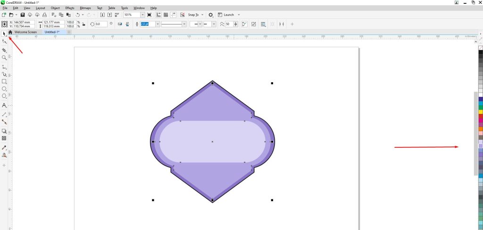483x230 pixels.
Task: Select the Pick tool arrow
Action: point(4,33)
